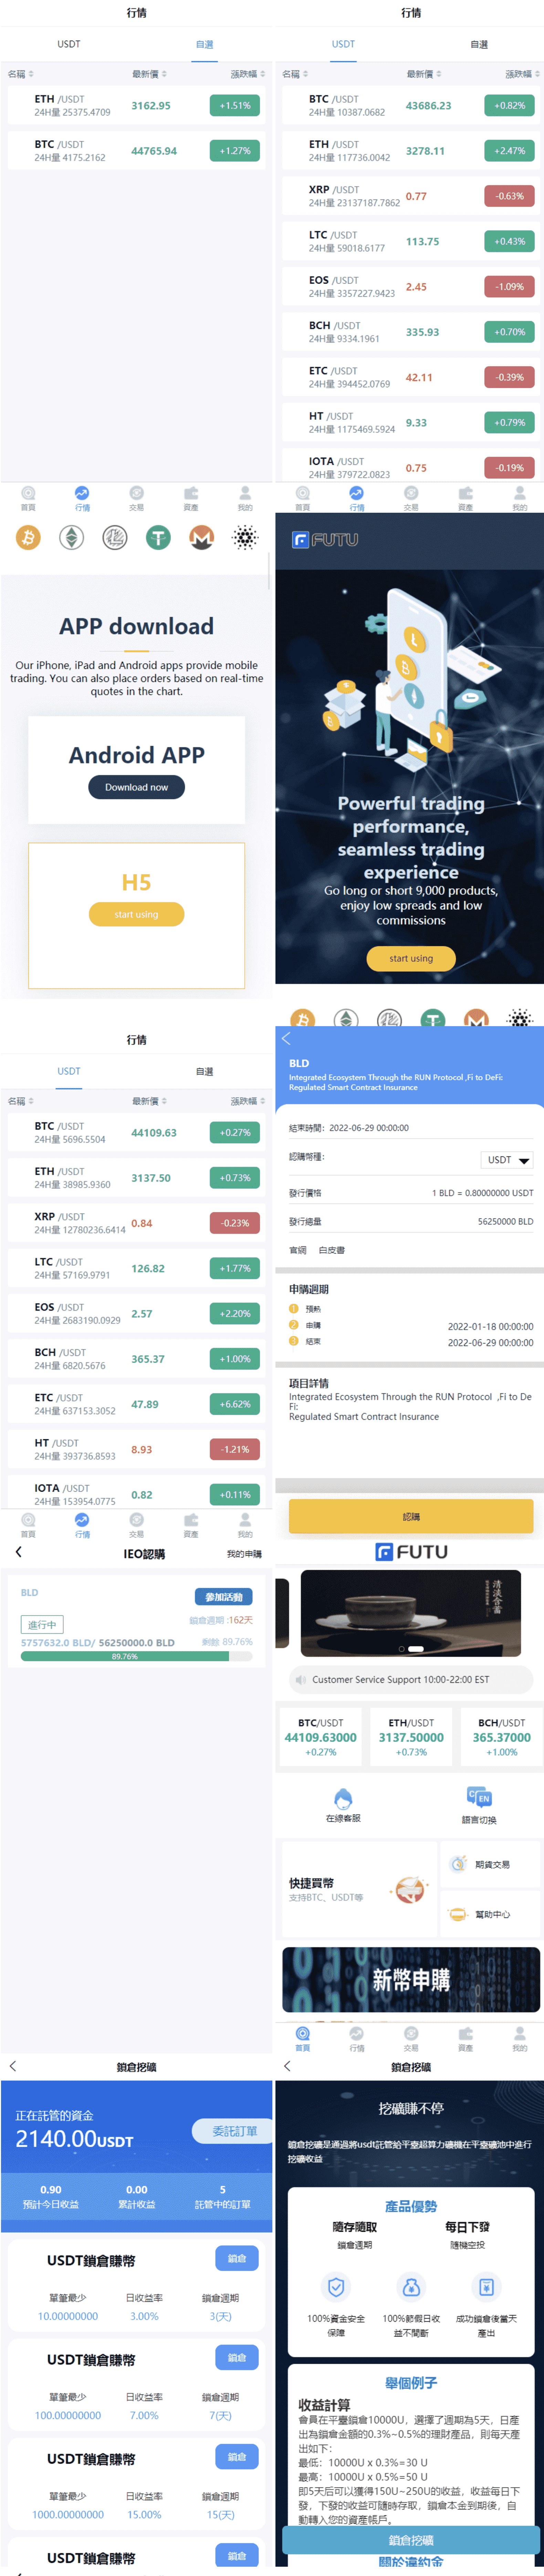
Task: Sort by 最新價 in the 自選 watchlist screen
Action: [150, 74]
